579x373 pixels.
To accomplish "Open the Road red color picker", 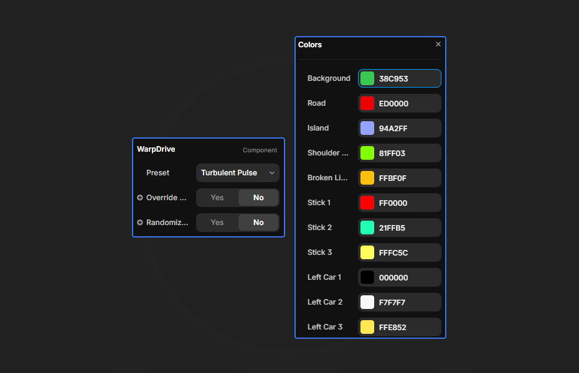I will tap(367, 103).
